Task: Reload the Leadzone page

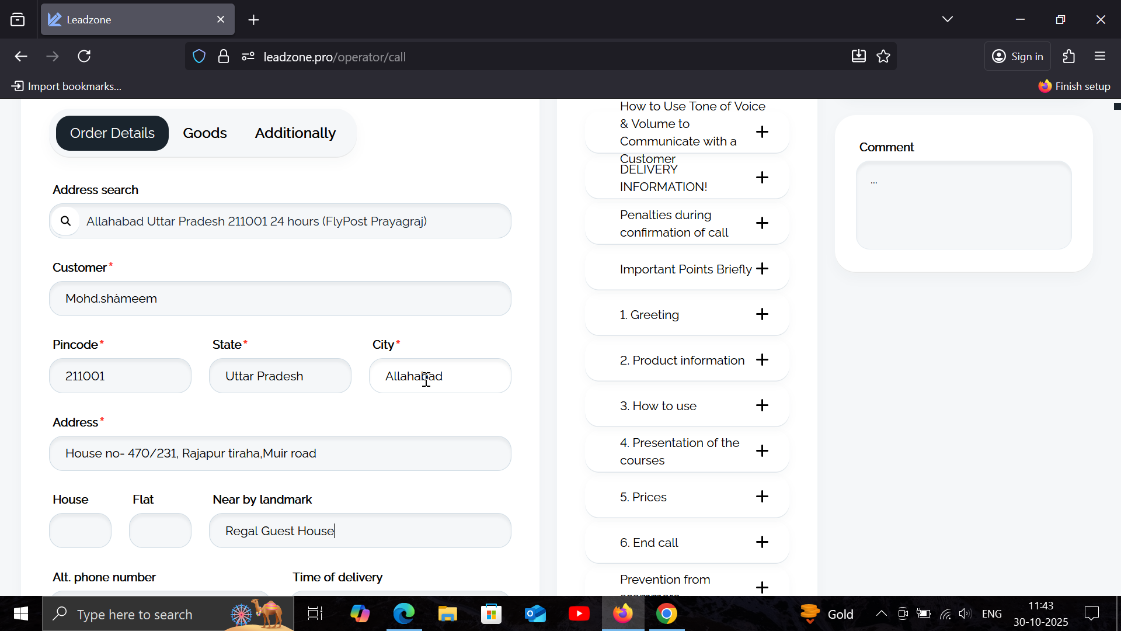Action: [x=84, y=57]
